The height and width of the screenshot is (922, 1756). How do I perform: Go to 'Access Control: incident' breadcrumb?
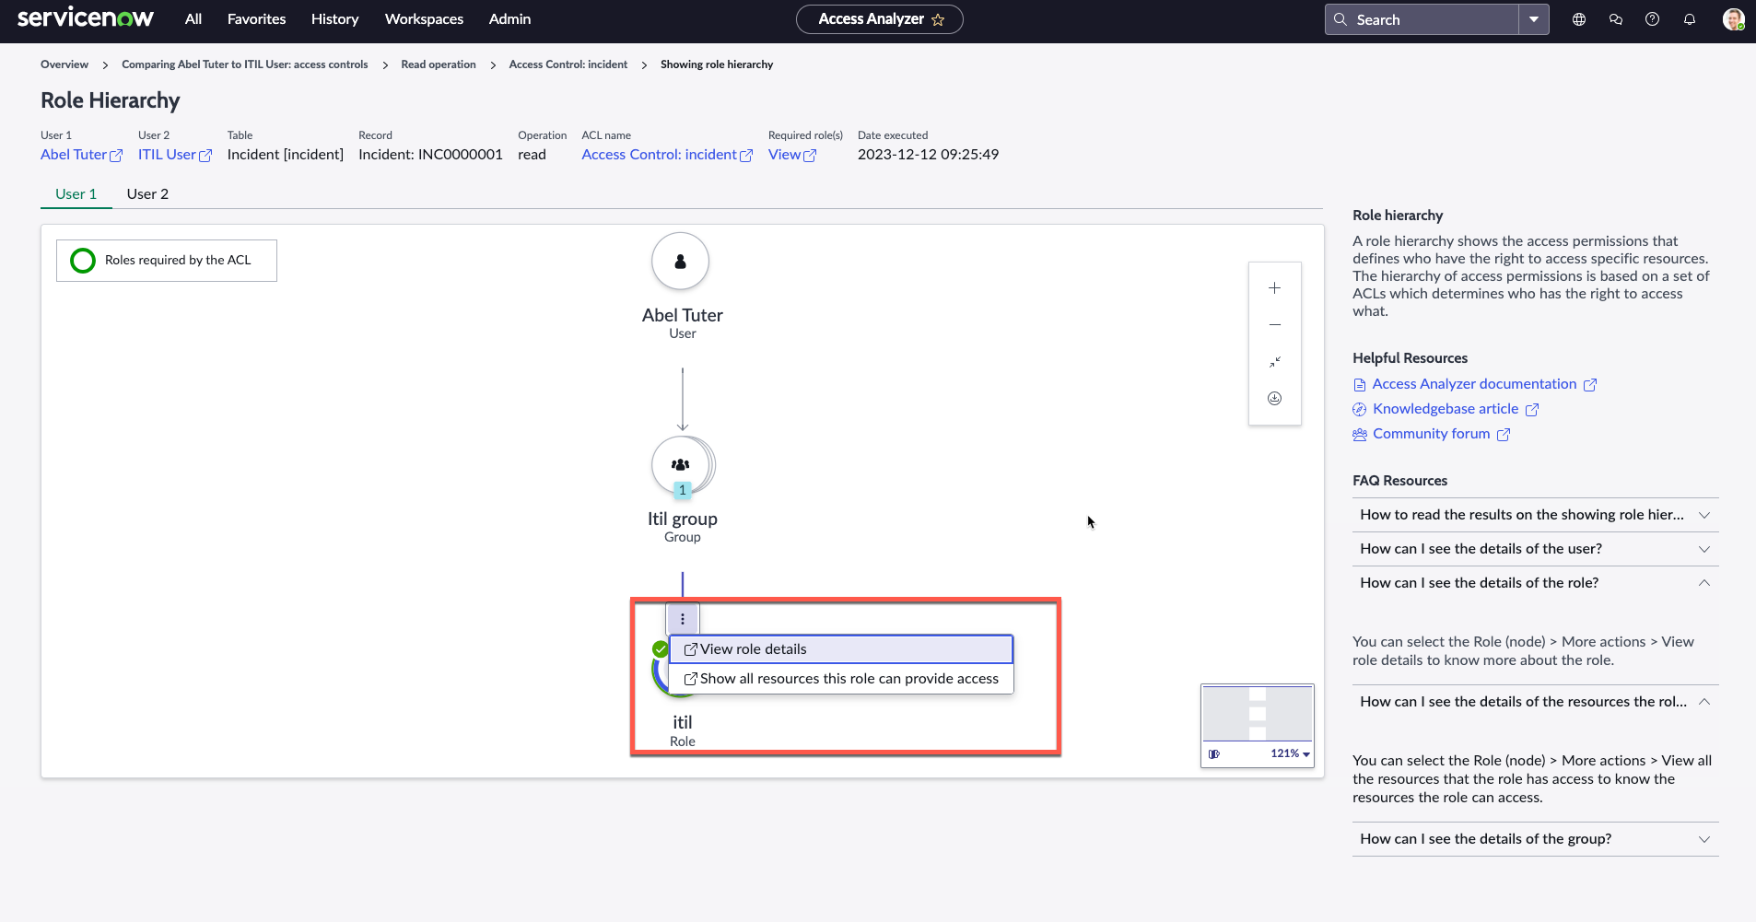coord(568,64)
